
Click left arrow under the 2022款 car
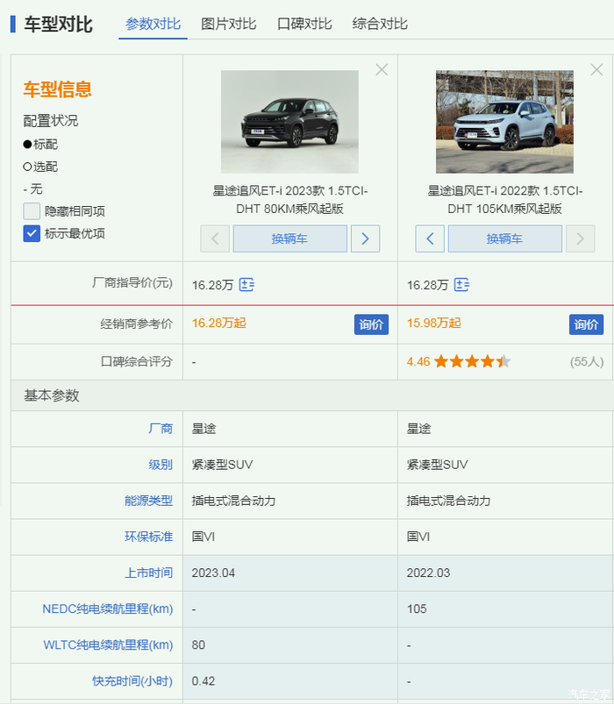[430, 238]
